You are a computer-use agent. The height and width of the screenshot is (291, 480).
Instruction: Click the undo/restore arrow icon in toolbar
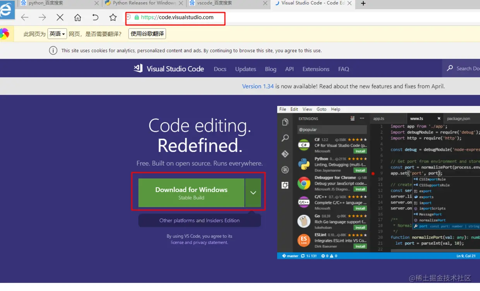pyautogui.click(x=95, y=17)
